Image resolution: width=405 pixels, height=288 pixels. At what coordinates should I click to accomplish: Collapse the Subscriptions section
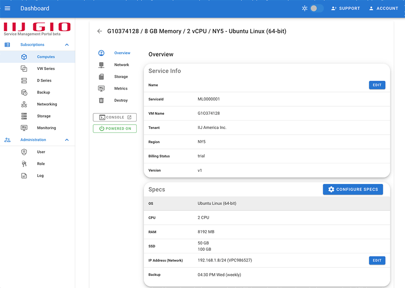click(x=67, y=45)
